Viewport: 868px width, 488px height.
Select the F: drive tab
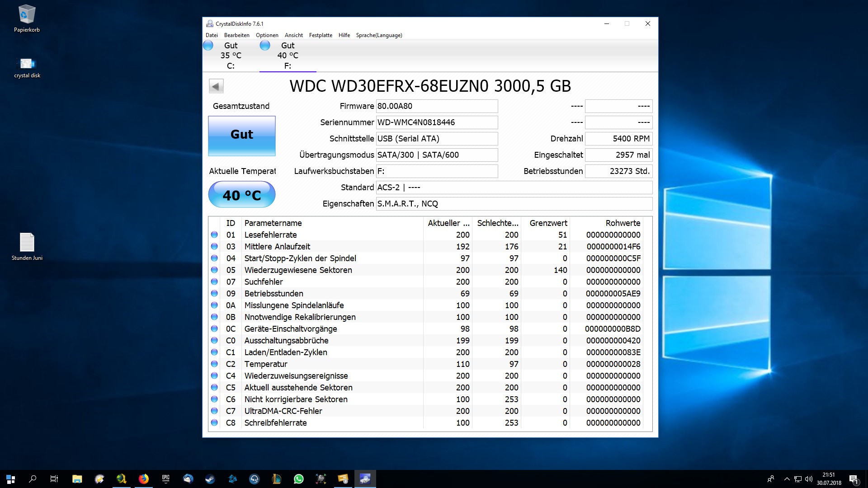coord(288,56)
